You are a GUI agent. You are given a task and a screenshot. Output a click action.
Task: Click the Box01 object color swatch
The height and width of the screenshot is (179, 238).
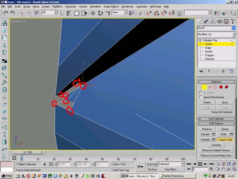click(234, 28)
